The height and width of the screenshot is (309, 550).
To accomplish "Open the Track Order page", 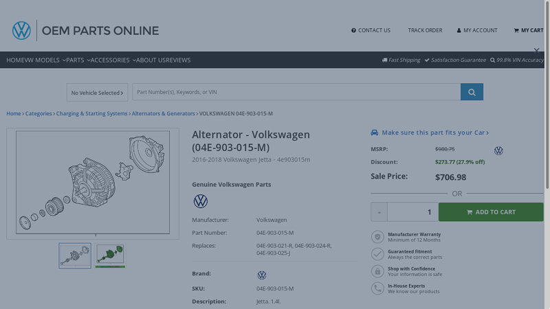I will tap(425, 30).
